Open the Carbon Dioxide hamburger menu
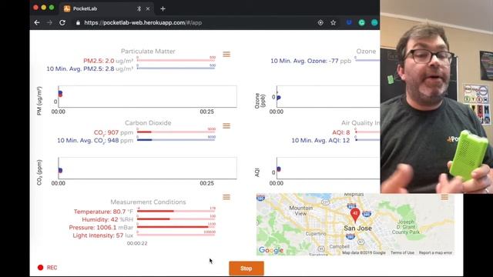 click(226, 126)
